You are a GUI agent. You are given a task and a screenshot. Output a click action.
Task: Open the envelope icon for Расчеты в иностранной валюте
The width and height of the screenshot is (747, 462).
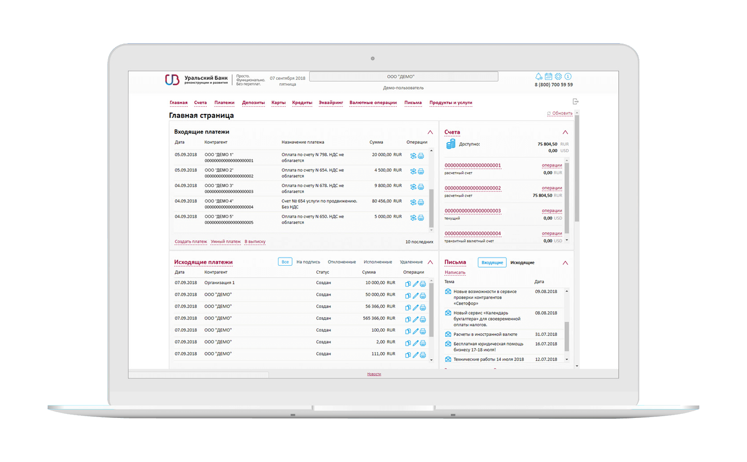(x=448, y=334)
